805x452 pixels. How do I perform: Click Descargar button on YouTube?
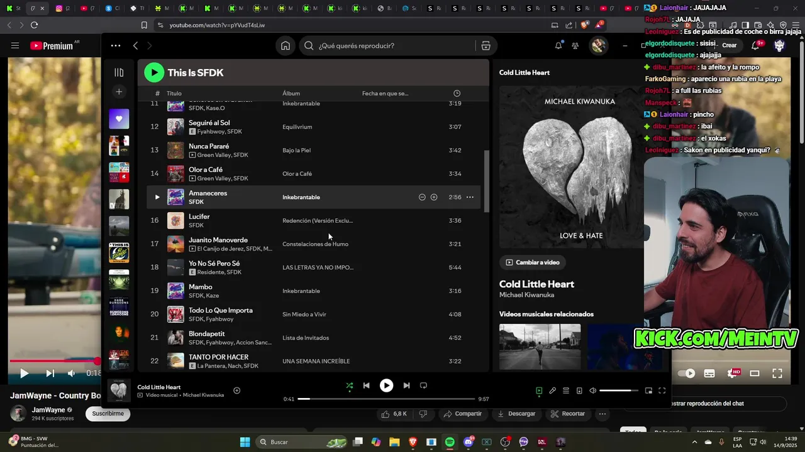516,414
